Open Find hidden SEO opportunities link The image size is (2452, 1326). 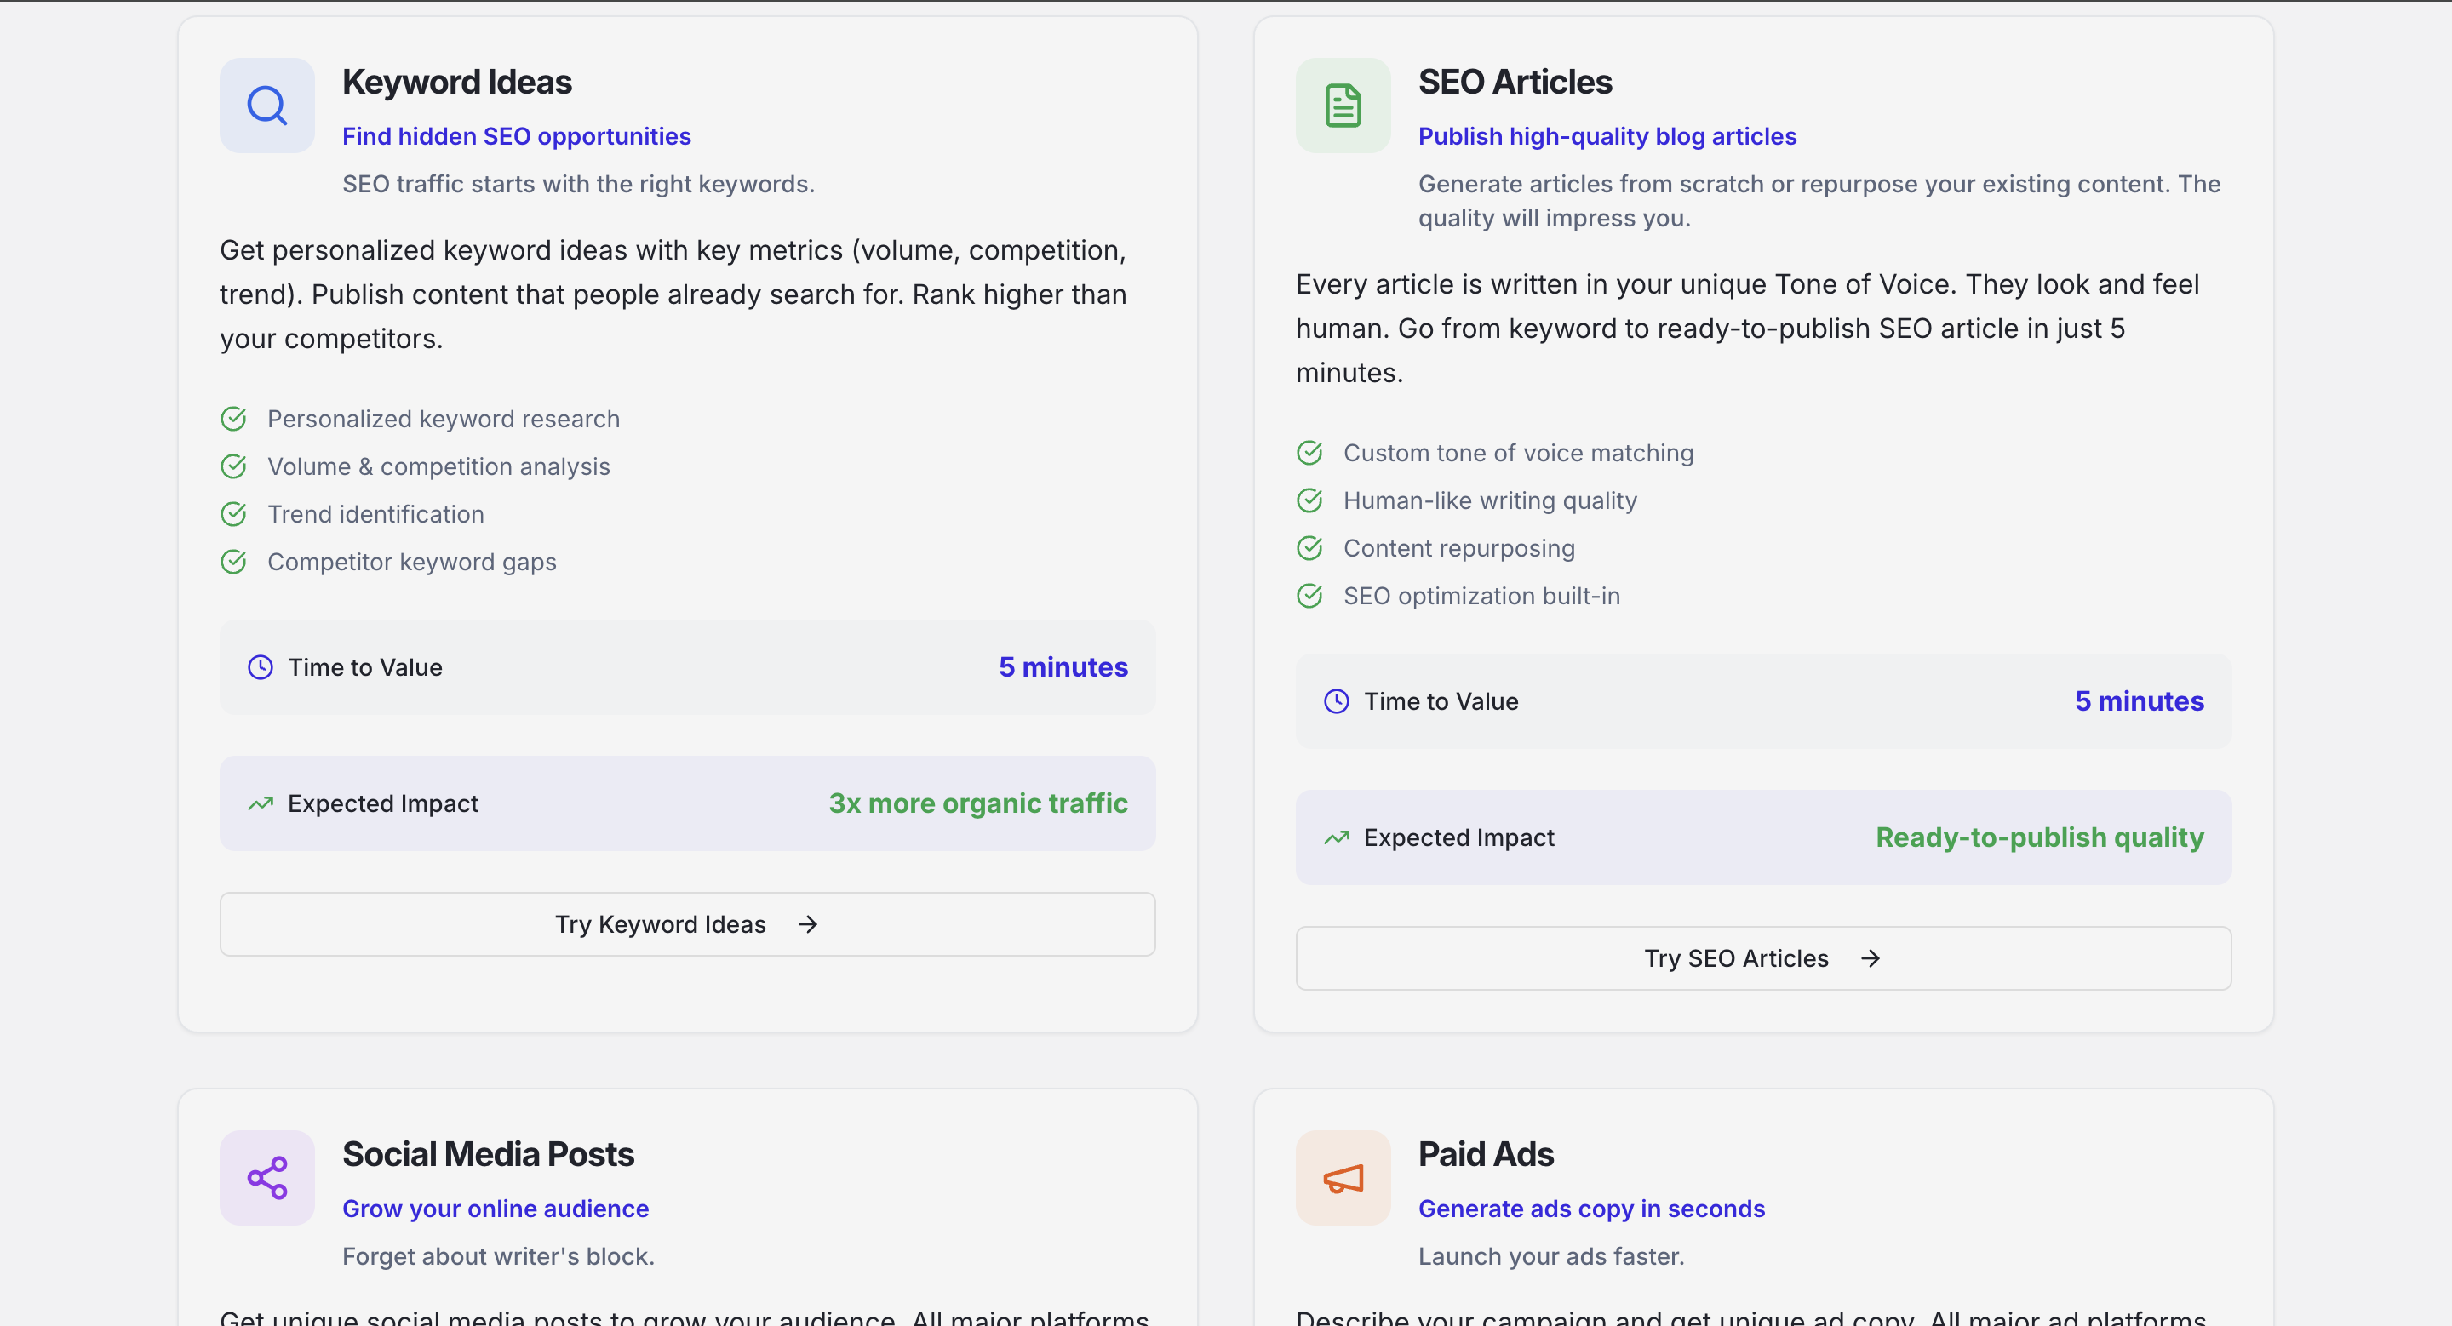click(516, 137)
